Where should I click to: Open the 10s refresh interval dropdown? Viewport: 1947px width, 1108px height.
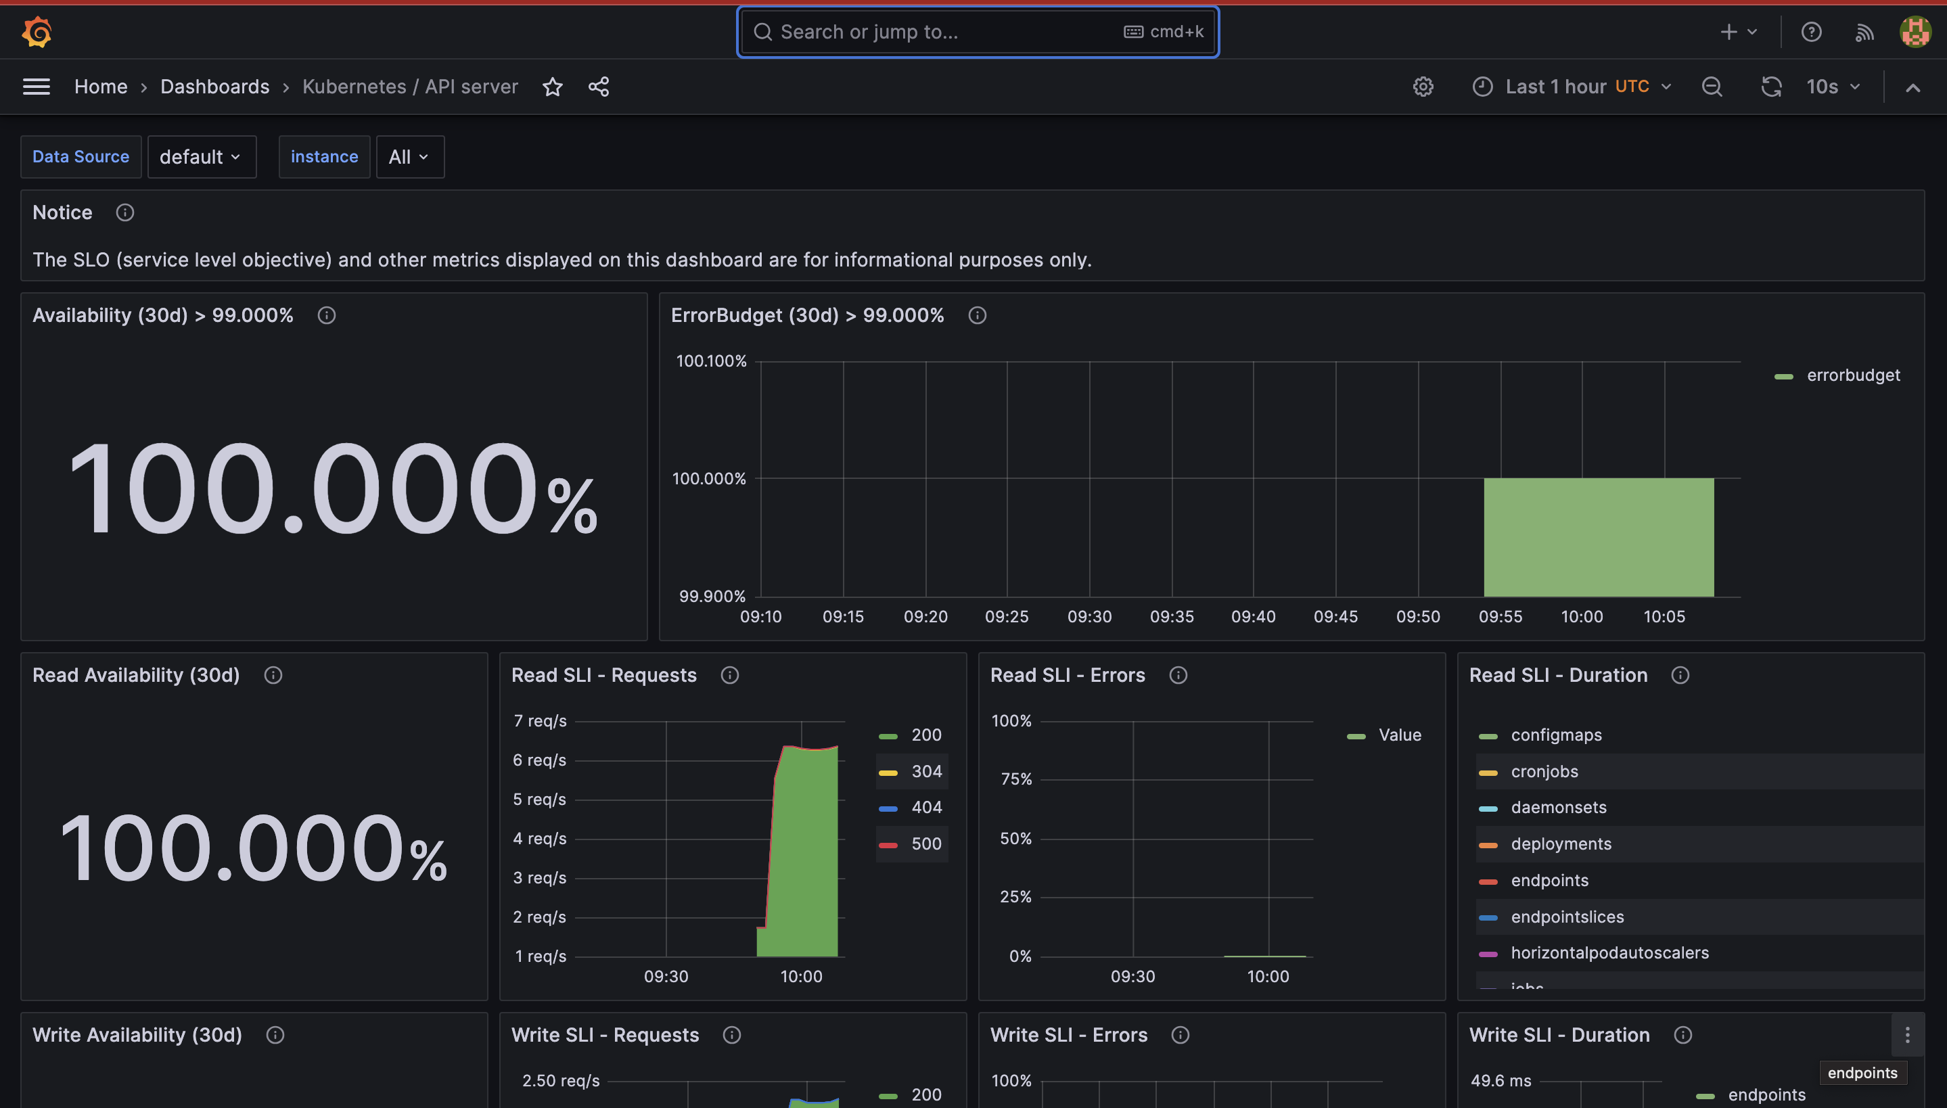point(1833,87)
